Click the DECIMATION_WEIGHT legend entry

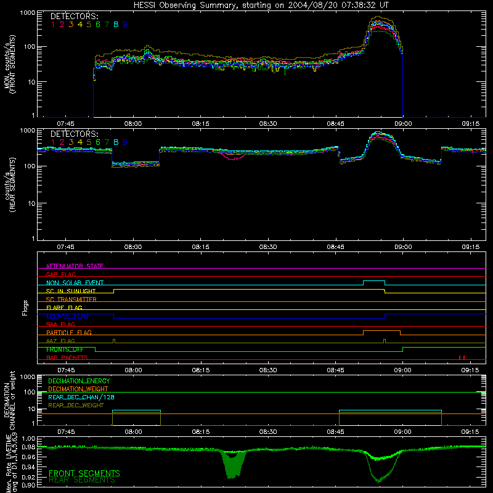pos(78,389)
